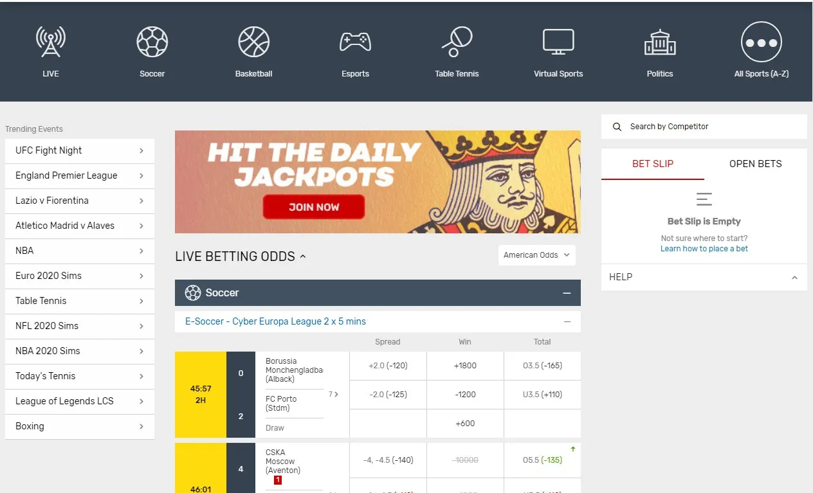
Task: Open Today's Tennis events
Action: click(x=80, y=376)
